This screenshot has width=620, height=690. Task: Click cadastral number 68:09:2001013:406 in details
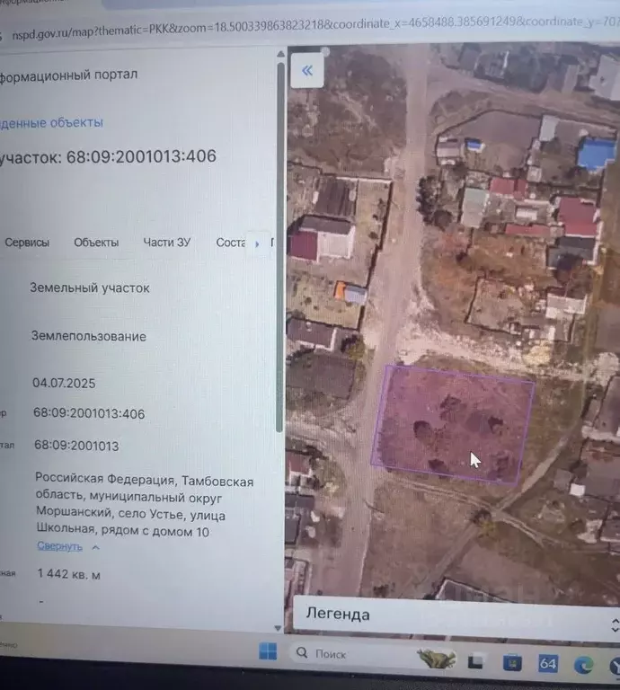click(89, 413)
